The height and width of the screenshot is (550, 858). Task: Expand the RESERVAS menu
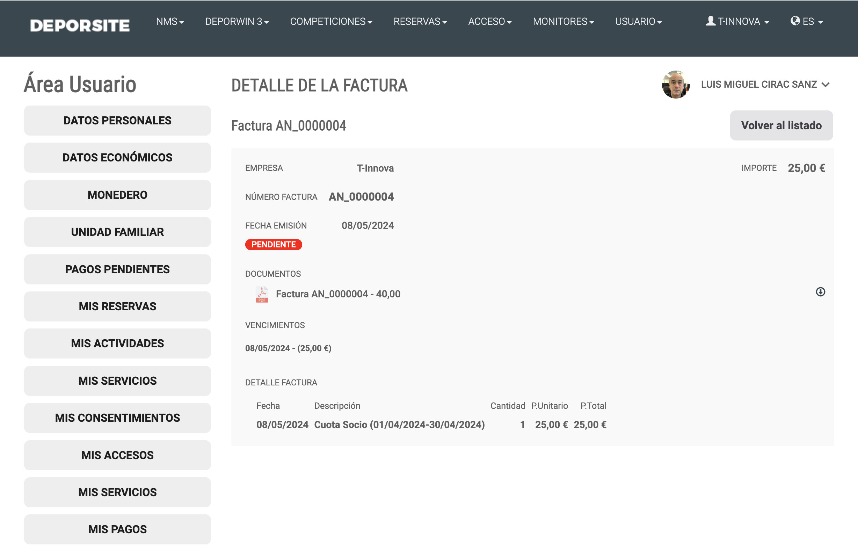tap(420, 22)
